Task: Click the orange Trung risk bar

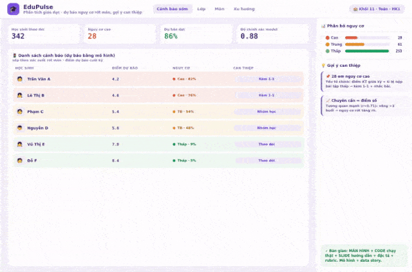Action: pyautogui.click(x=355, y=44)
